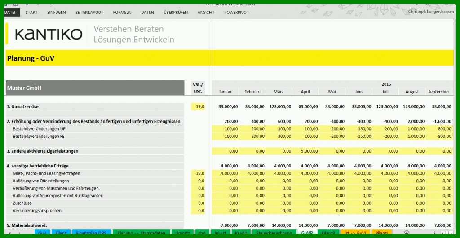Select the Juli column header

click(x=385, y=92)
